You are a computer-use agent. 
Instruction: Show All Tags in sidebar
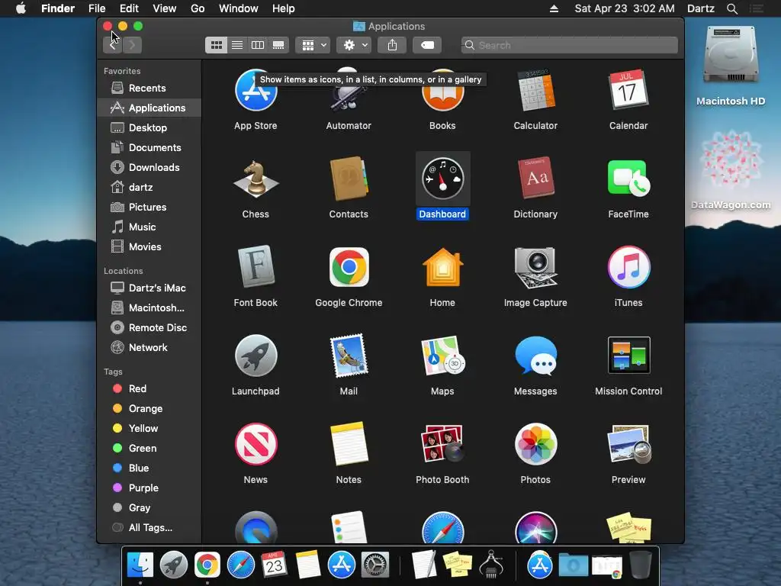149,528
